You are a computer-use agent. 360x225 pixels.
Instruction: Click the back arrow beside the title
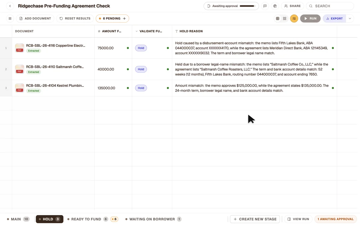point(10,6)
